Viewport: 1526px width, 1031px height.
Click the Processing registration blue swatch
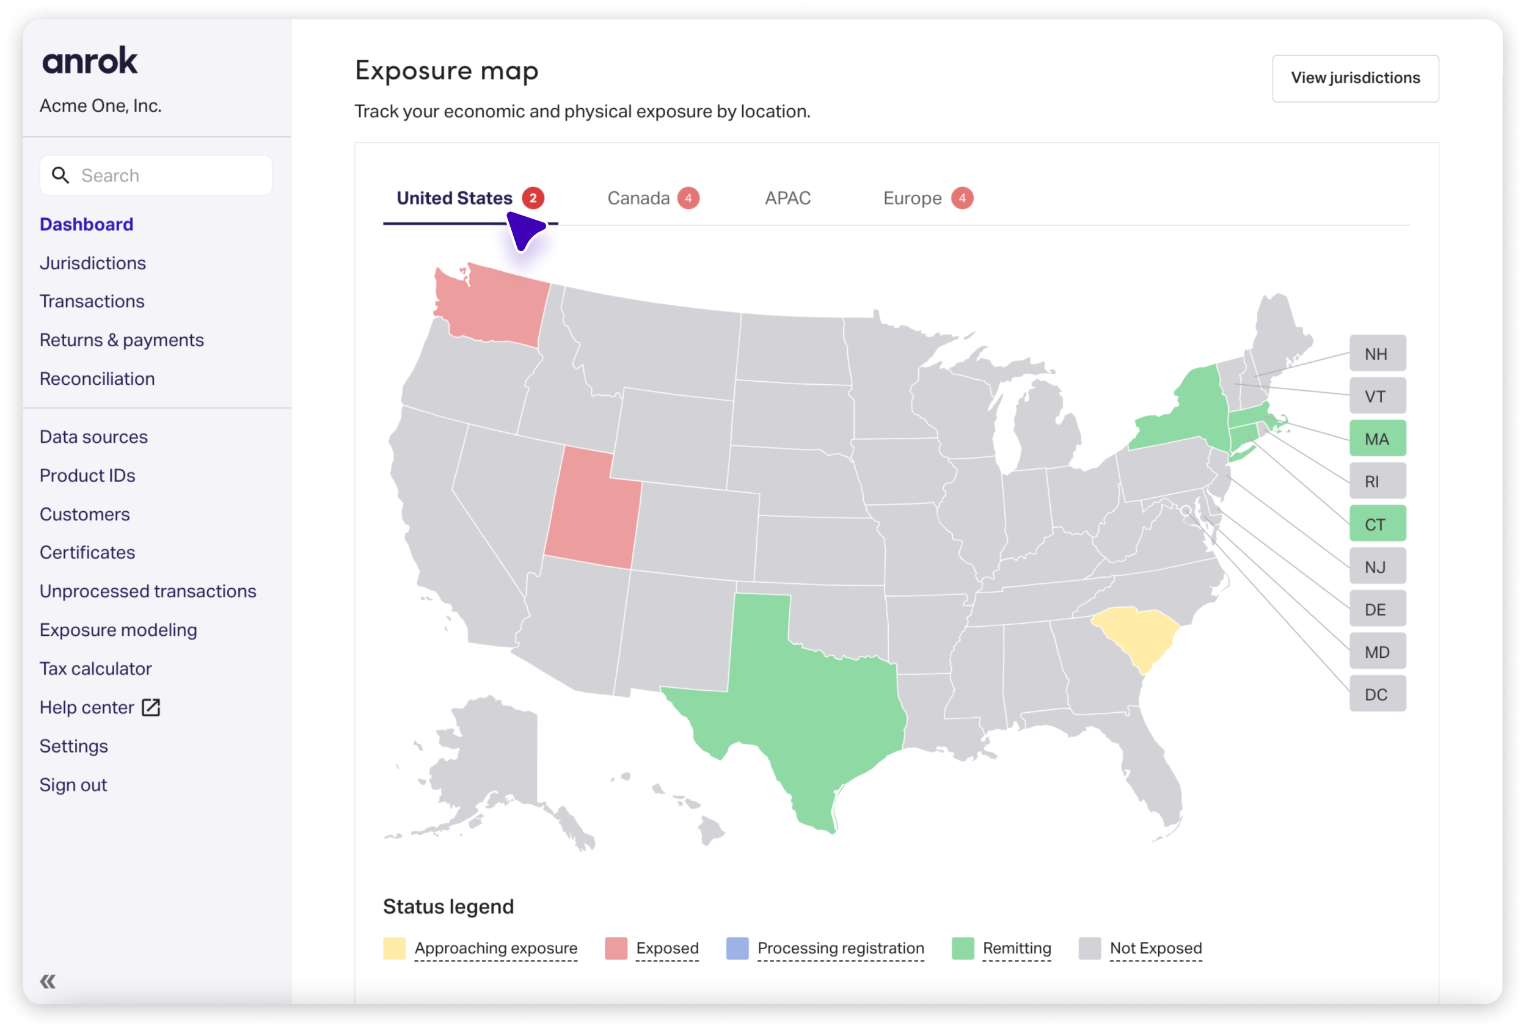point(737,949)
